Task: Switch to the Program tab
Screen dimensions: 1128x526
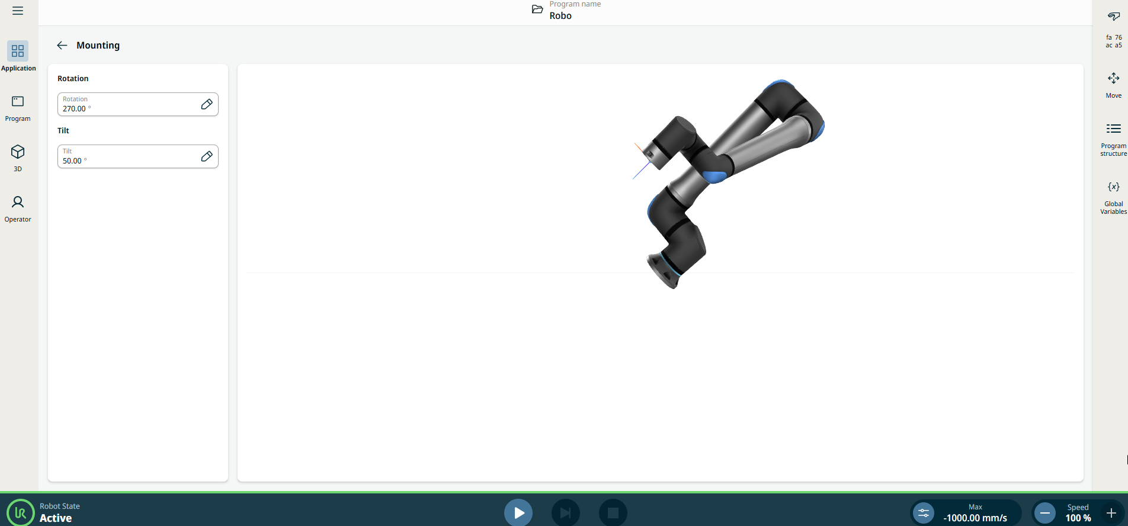Action: 18,108
